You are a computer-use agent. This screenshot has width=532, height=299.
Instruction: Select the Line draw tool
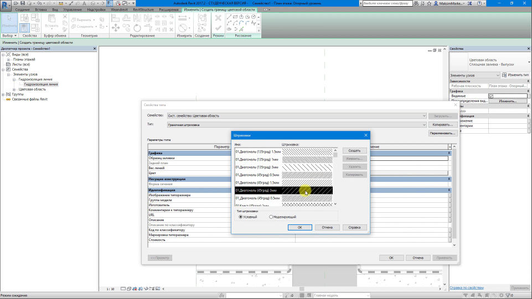pos(229,17)
